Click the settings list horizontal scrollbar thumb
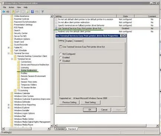Image resolution: width=161 pixels, height=136 pixels. click(x=102, y=126)
